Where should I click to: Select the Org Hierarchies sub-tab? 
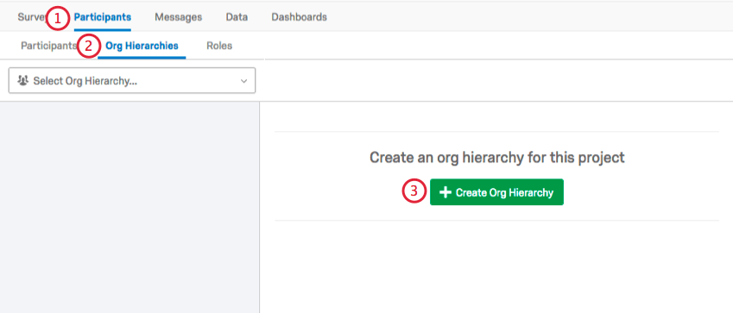[x=142, y=46]
